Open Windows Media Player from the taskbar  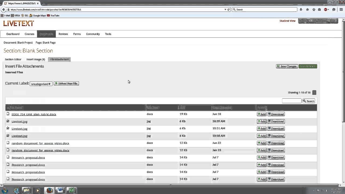pos(38,190)
